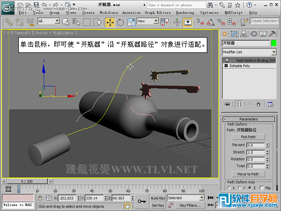
Task: Adjust the Stretch spinner arrows
Action: coord(267,152)
